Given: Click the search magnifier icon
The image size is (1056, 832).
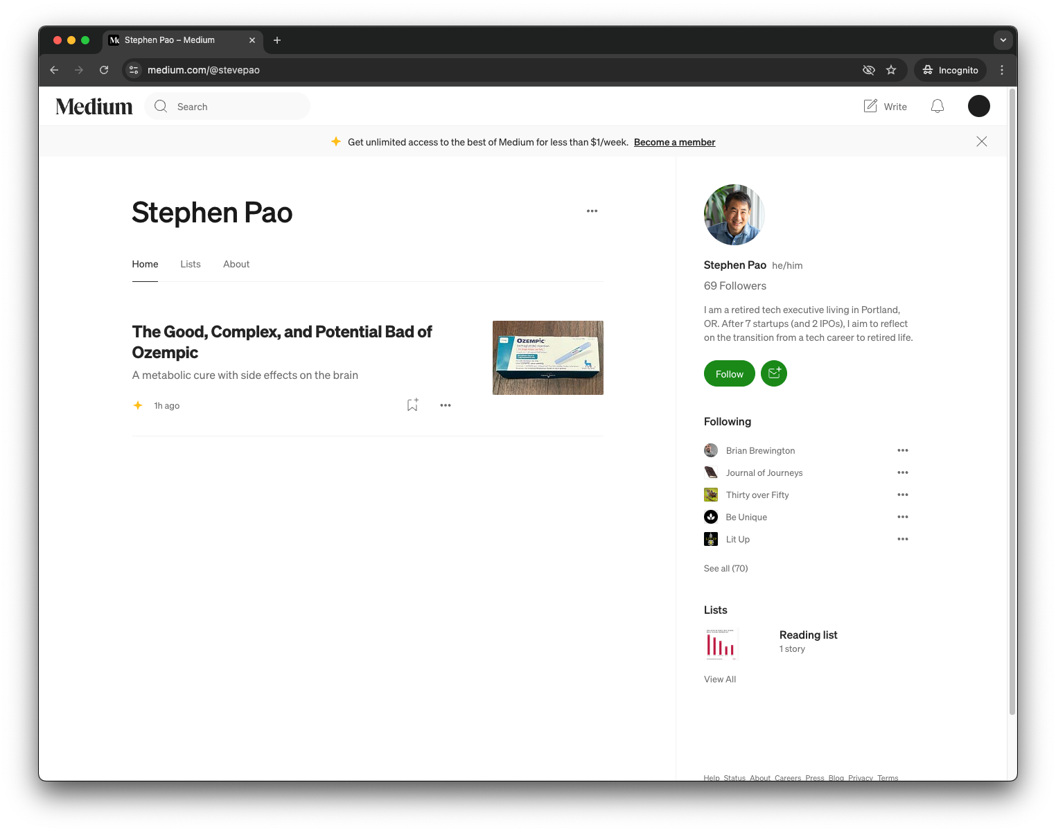Looking at the screenshot, I should [161, 106].
